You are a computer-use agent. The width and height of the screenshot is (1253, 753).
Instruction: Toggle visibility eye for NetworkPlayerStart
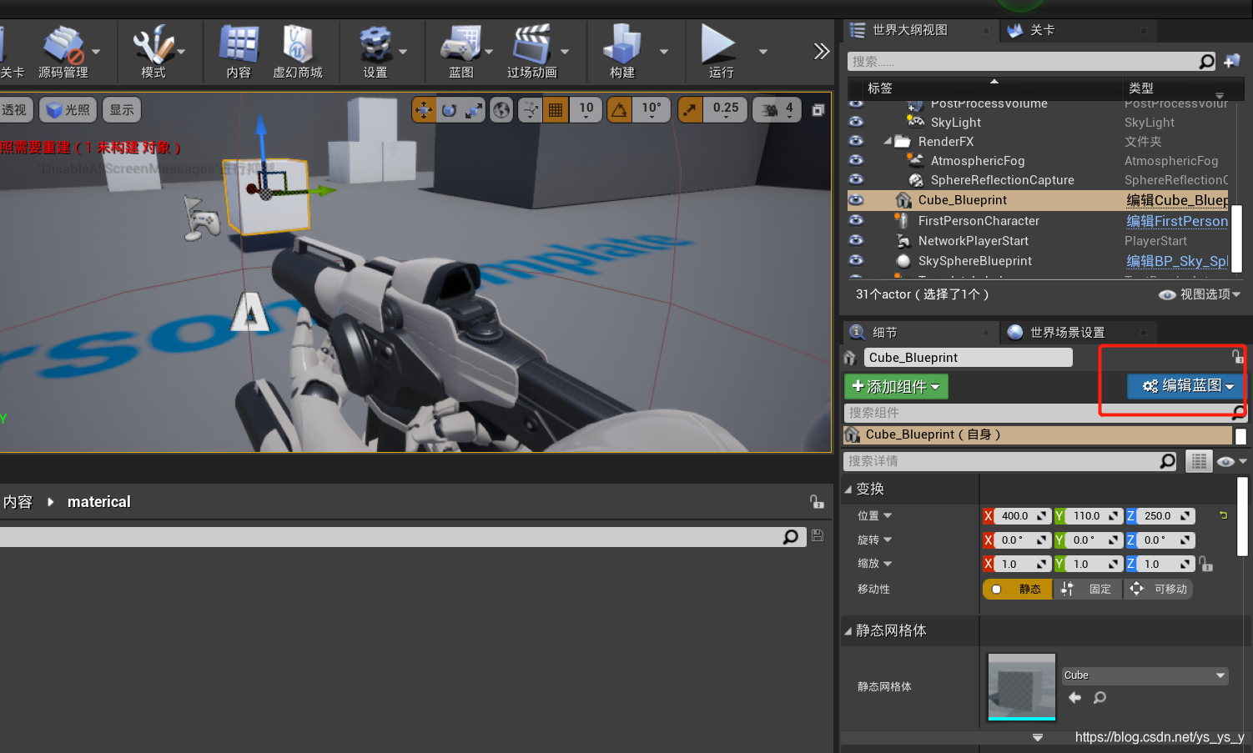coord(856,240)
